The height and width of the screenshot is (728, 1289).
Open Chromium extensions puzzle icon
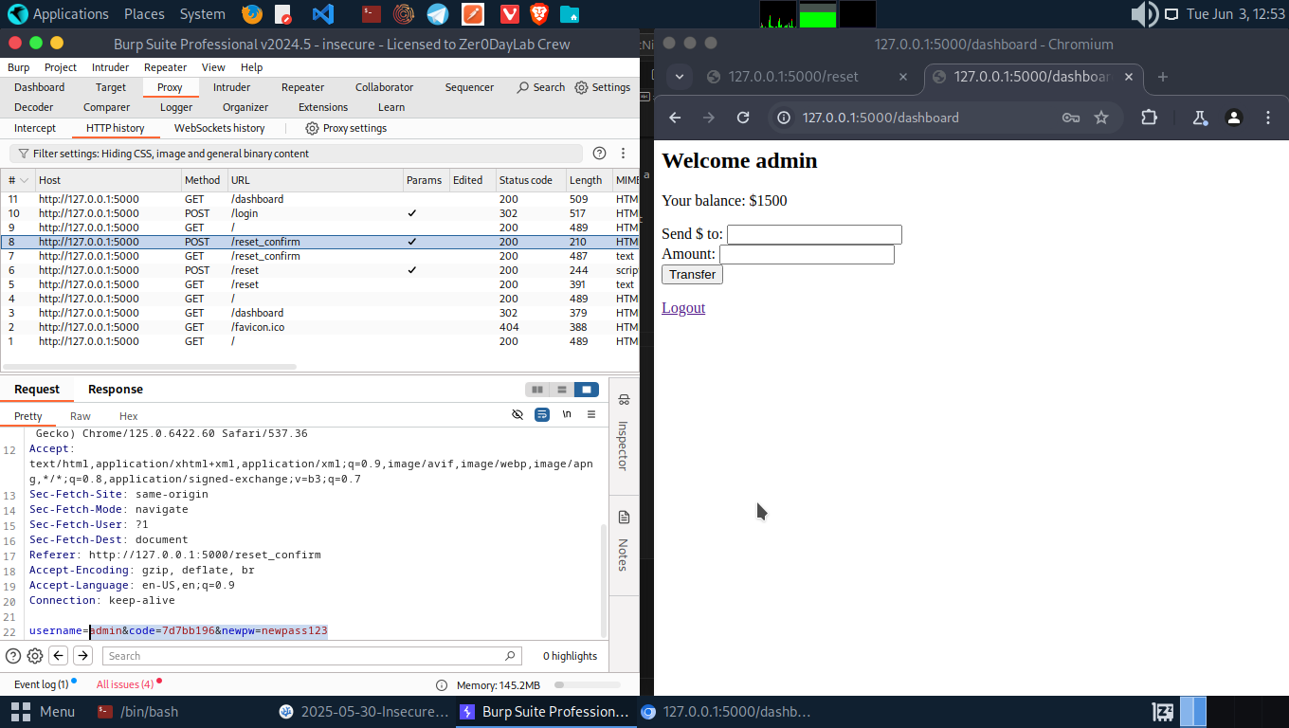click(1150, 118)
